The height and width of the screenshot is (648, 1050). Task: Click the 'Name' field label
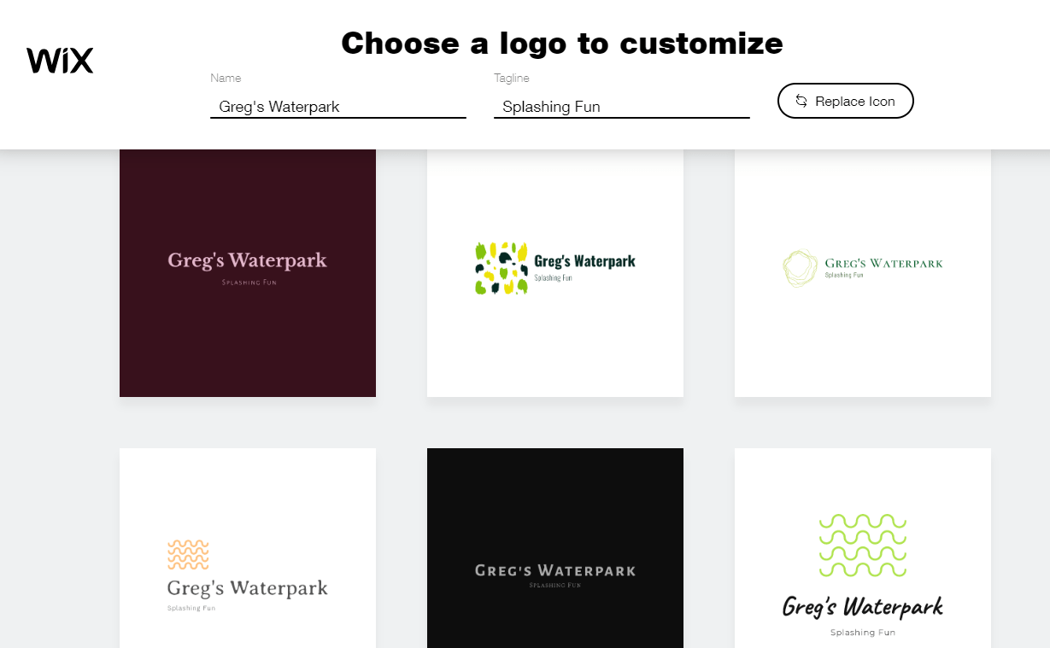click(x=226, y=78)
